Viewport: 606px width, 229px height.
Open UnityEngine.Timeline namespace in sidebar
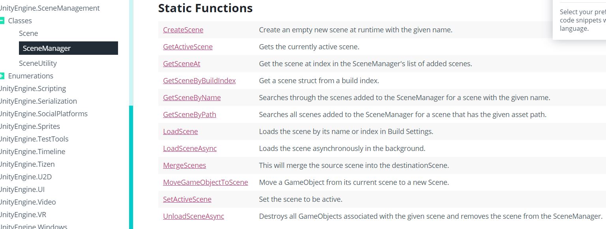click(x=33, y=152)
